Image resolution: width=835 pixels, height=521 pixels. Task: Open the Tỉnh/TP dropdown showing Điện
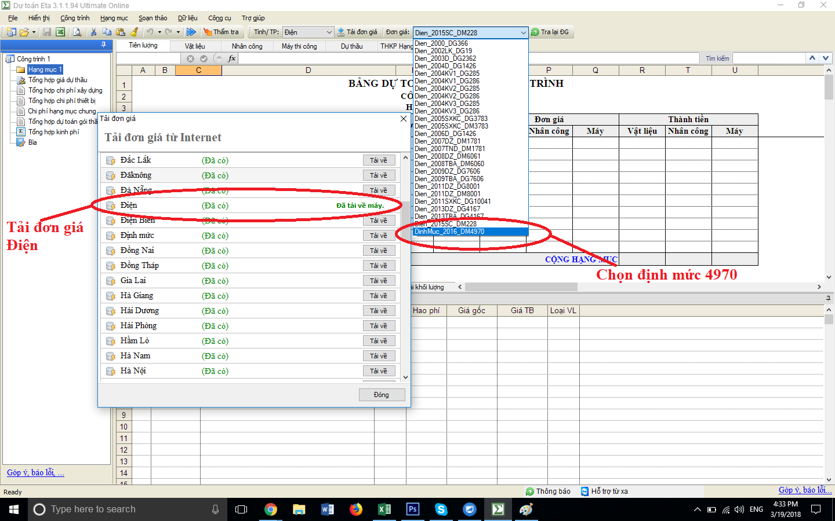307,32
